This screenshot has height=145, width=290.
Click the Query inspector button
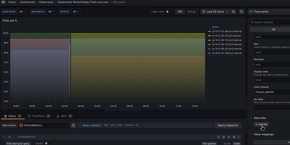point(228,125)
